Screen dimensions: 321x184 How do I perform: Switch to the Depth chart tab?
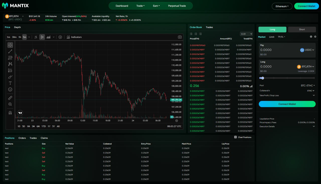(x=17, y=27)
